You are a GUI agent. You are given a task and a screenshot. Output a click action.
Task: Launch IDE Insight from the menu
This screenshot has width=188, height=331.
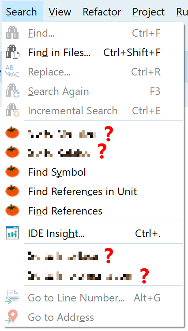click(93, 233)
